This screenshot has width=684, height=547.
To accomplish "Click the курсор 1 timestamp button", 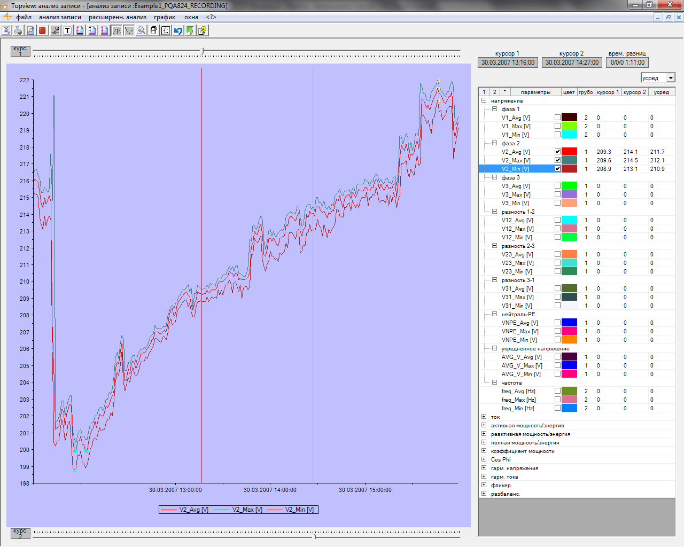I will point(508,62).
